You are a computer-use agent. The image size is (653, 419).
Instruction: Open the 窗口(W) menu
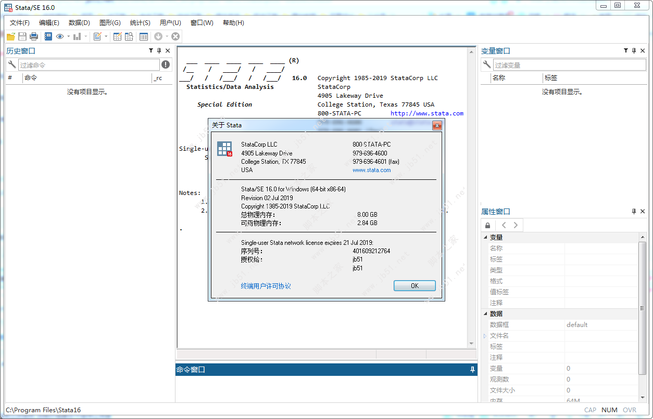tap(202, 23)
